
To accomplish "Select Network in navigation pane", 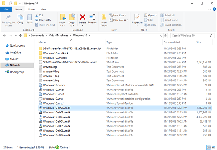I will coord(17,65).
